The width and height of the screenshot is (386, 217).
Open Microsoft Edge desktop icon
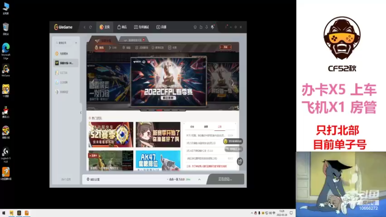point(6,51)
